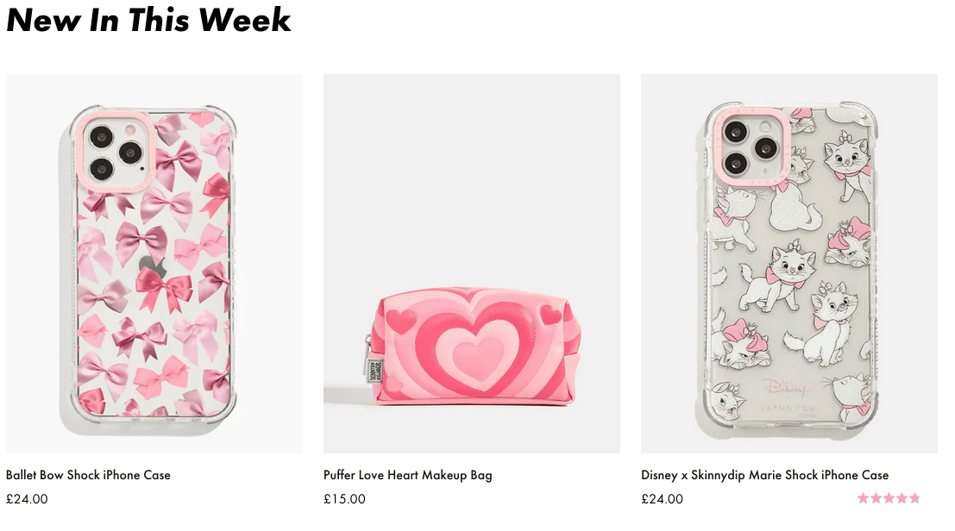Click the camera module on the bow case
The height and width of the screenshot is (531, 955).
click(116, 150)
